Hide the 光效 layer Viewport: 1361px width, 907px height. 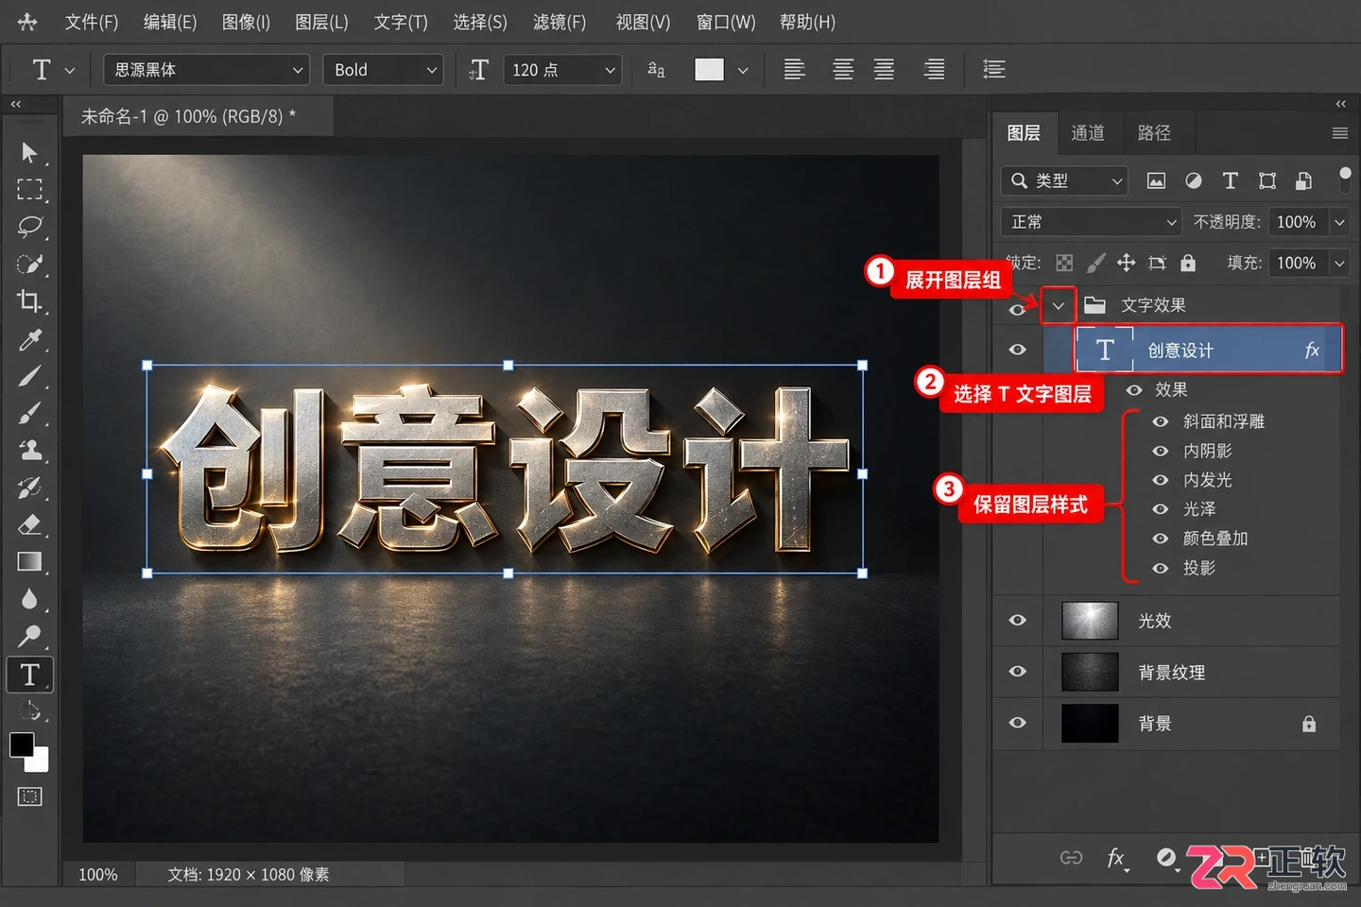pyautogui.click(x=1017, y=621)
